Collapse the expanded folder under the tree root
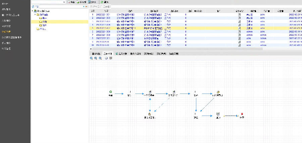Image resolution: width=302 pixels, height=143 pixels. [x=35, y=15]
